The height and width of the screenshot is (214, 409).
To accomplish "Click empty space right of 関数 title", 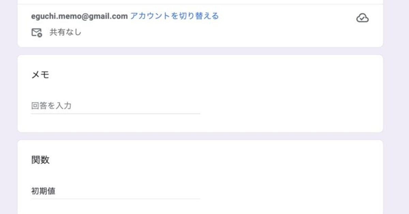I will 204,160.
